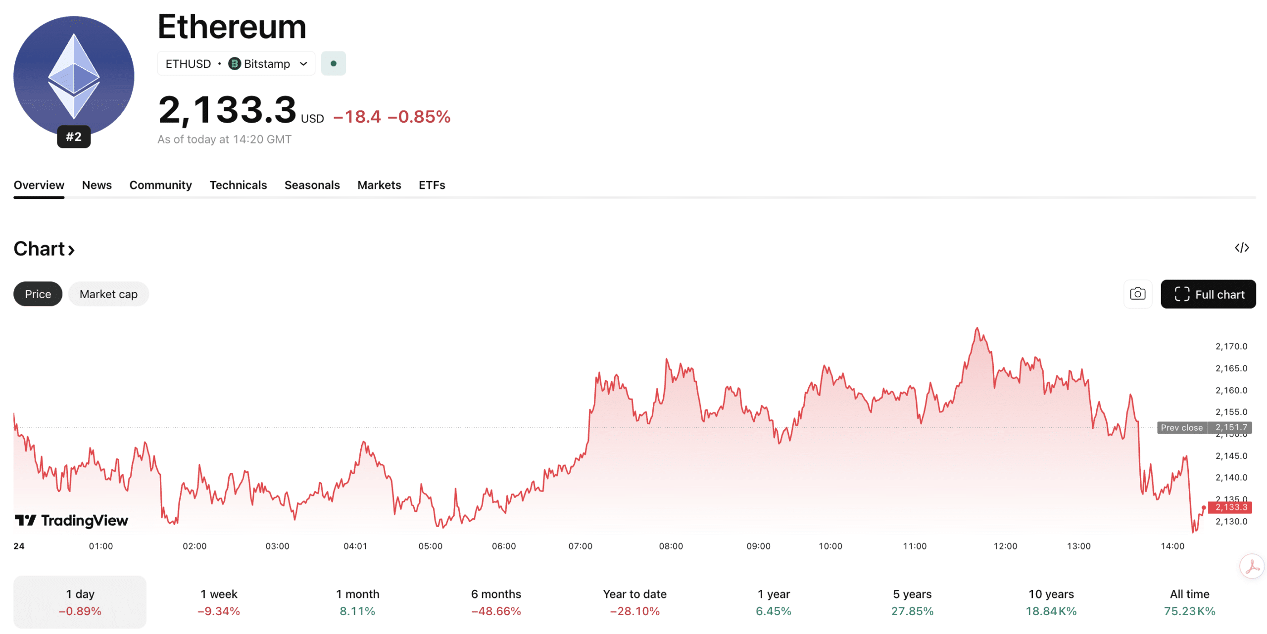The width and height of the screenshot is (1267, 634).
Task: Click the 24 date axis label
Action: pos(19,546)
